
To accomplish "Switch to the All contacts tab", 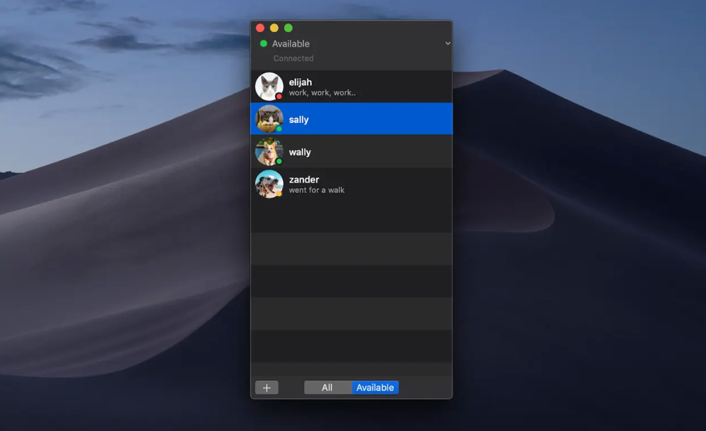I will tap(328, 387).
